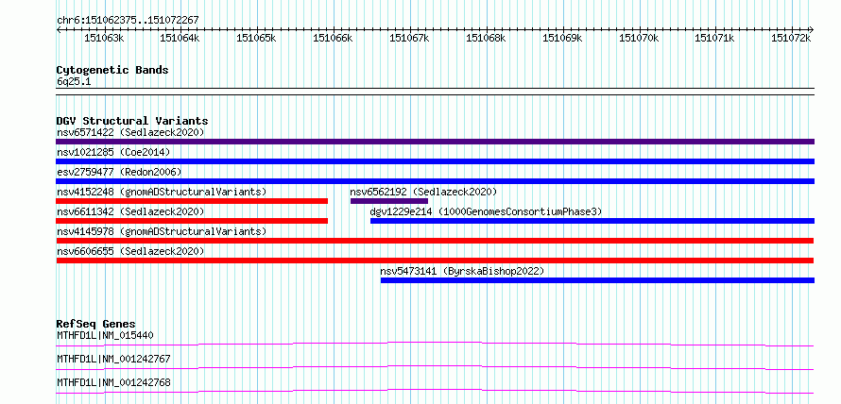841x404 pixels.
Task: Select the chr6:151062375..151072267 region label
Action: click(128, 20)
